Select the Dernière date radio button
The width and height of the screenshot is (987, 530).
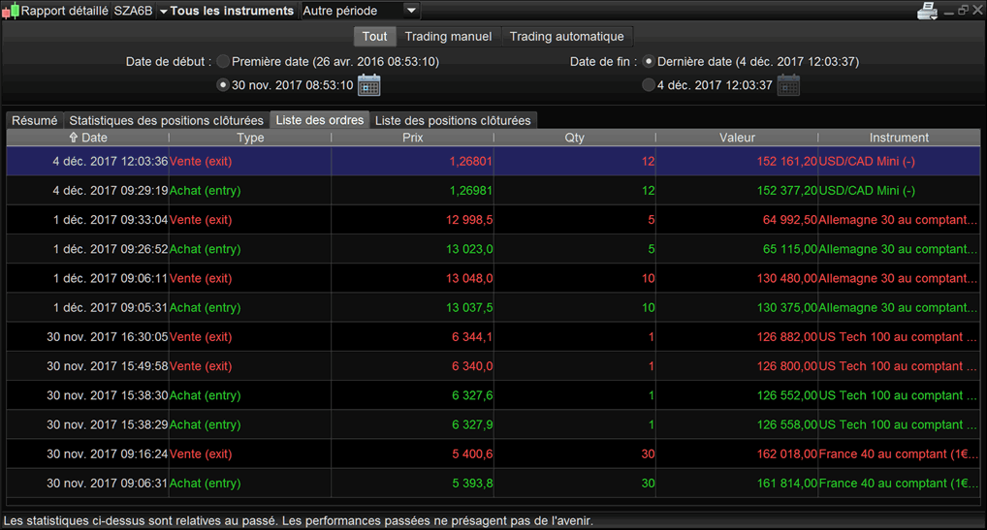tap(649, 62)
